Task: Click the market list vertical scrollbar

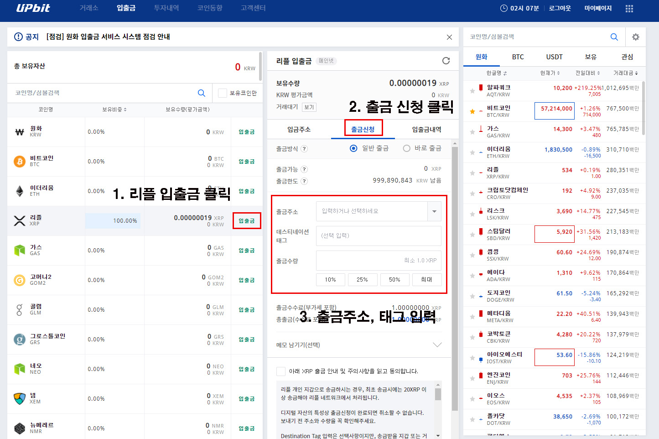Action: coord(643,109)
